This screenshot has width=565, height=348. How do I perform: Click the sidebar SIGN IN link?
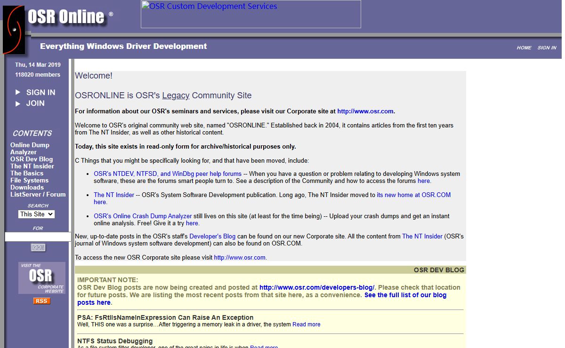coord(40,92)
